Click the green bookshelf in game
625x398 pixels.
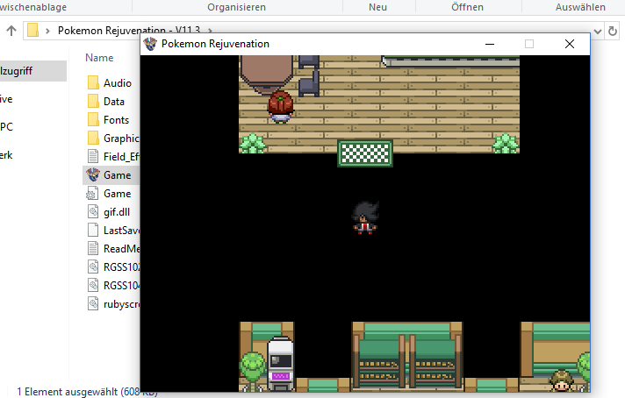[407, 355]
